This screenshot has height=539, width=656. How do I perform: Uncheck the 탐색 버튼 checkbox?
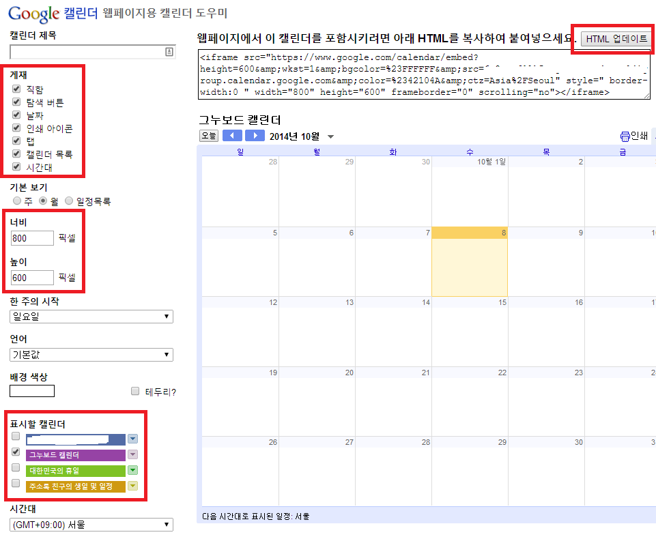pos(16,102)
